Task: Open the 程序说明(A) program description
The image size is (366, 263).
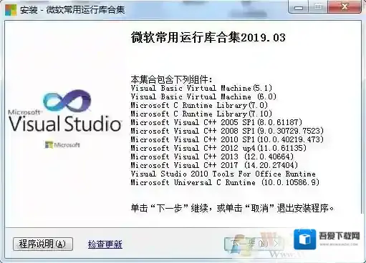Action: coord(43,244)
